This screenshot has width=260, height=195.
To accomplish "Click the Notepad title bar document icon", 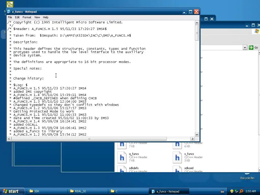I will pyautogui.click(x=9, y=12).
